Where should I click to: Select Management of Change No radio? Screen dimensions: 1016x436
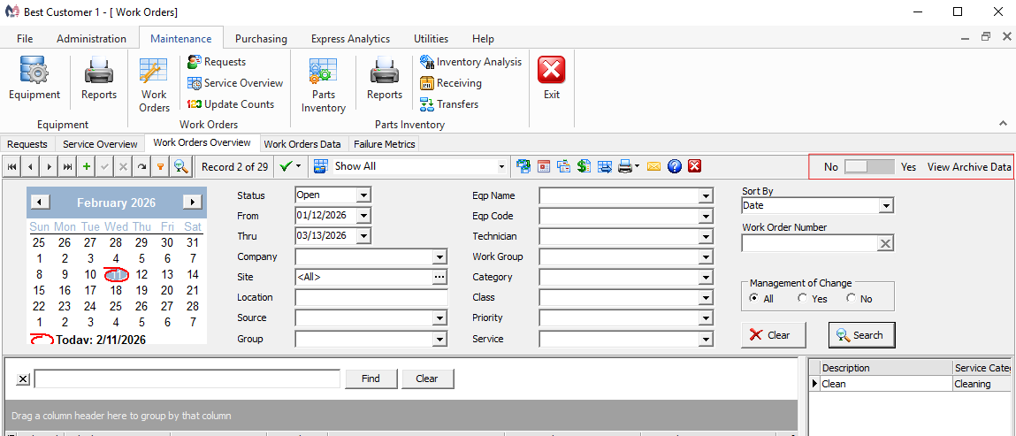point(851,299)
